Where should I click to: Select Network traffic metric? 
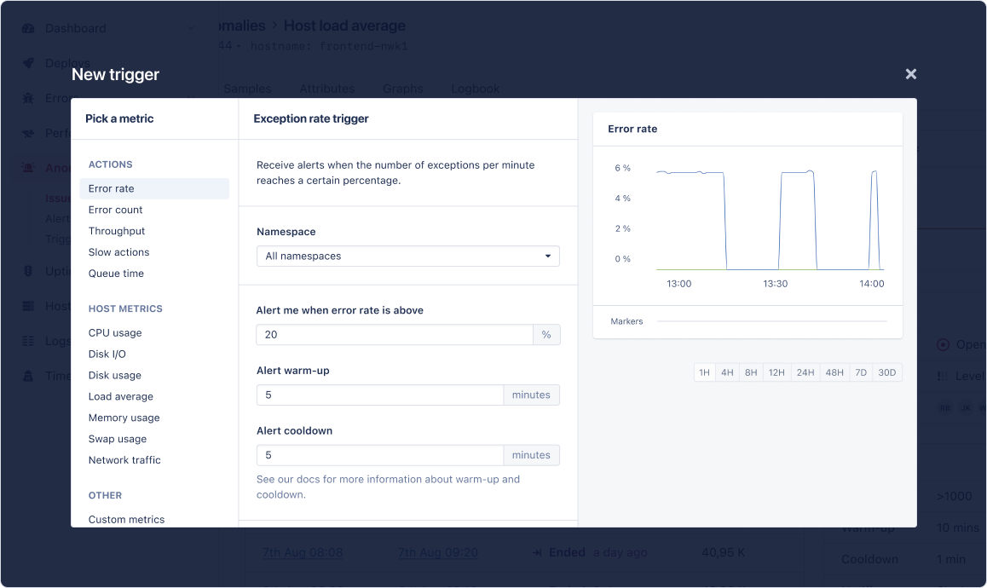pyautogui.click(x=124, y=460)
